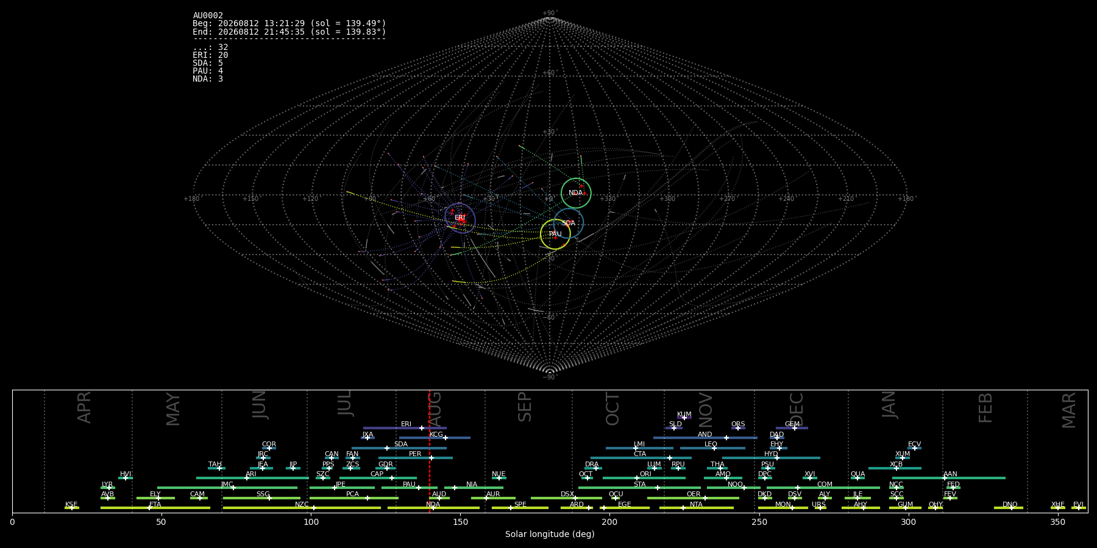The width and height of the screenshot is (1097, 548).
Task: Click the '...: 32' sporadic count line
Action: [x=210, y=47]
